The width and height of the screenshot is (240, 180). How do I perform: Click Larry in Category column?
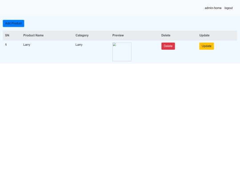coord(79,45)
